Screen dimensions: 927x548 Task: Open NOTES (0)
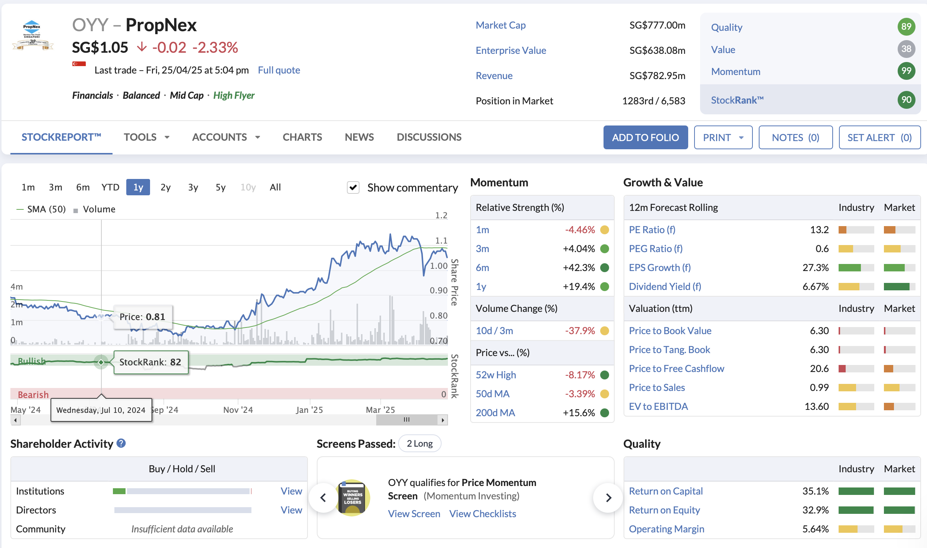tap(796, 137)
